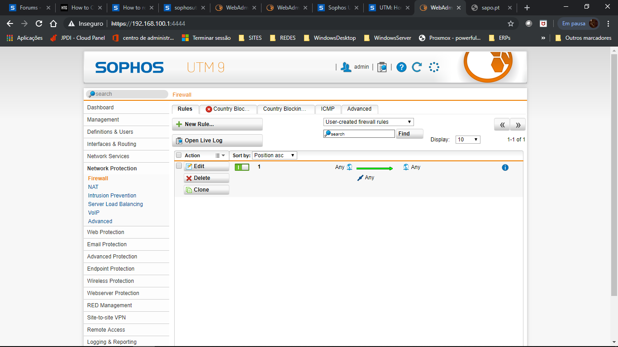Open the Action header list dropdown arrow
This screenshot has width=618, height=347.
pyautogui.click(x=220, y=155)
